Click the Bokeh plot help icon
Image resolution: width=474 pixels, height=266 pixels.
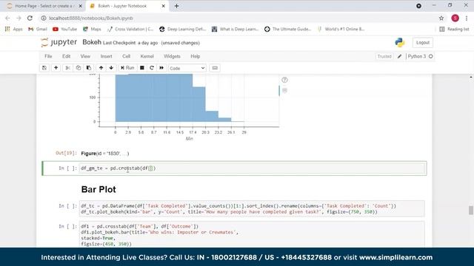(284, 80)
